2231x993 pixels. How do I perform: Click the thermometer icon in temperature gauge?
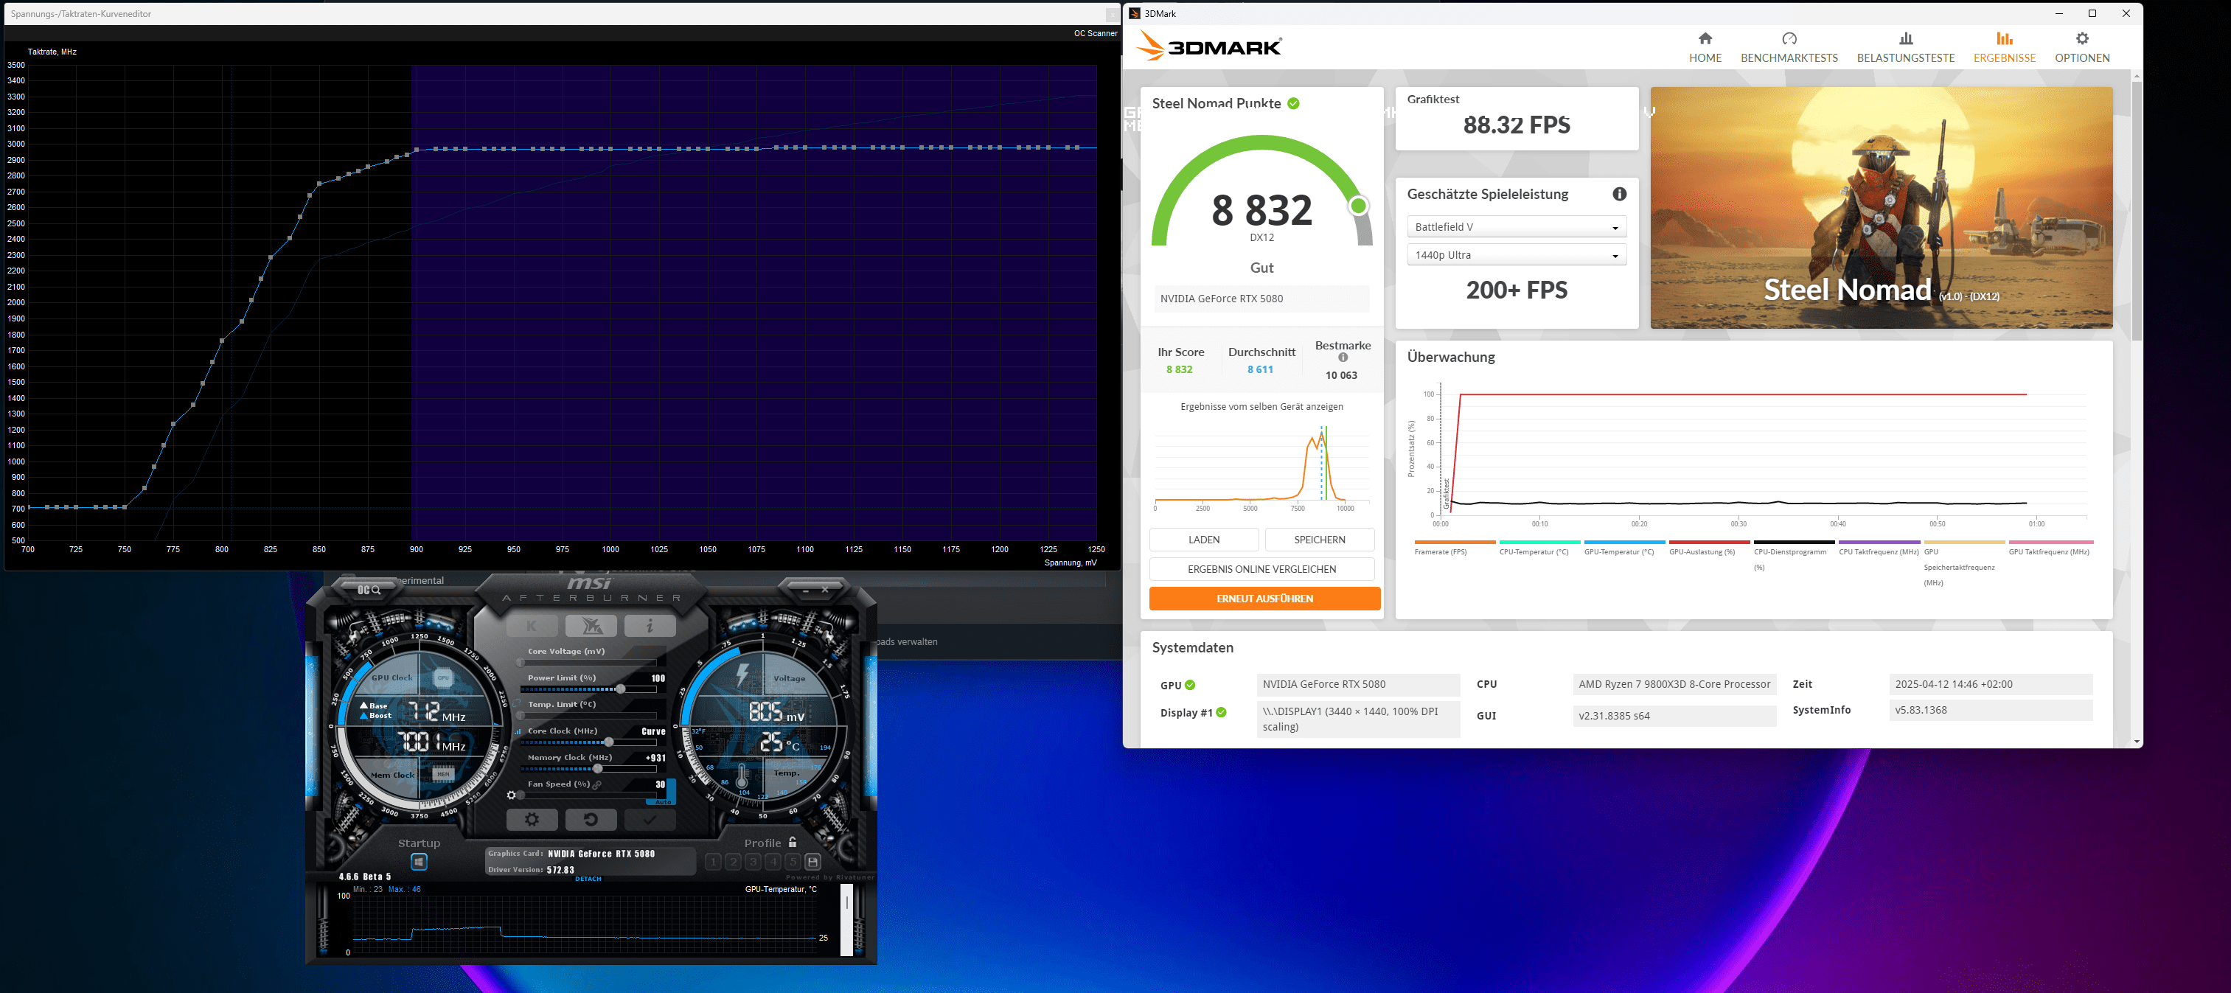pos(742,775)
